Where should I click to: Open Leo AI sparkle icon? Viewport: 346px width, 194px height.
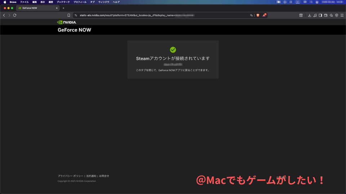(x=331, y=15)
